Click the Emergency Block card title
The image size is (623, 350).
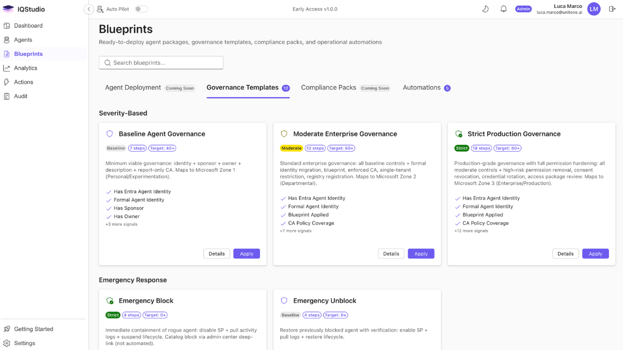click(x=146, y=301)
